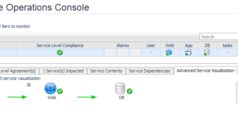
Task: Click the green status check beside DB node
Action: [130, 91]
